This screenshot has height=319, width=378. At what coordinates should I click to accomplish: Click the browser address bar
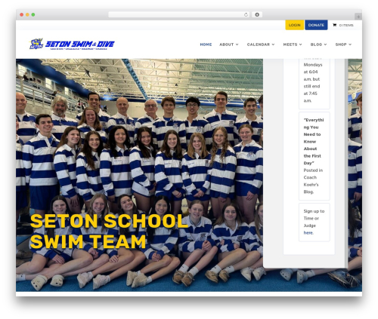178,14
